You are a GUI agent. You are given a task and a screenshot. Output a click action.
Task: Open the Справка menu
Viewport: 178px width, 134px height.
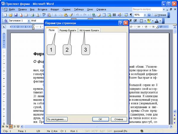tap(101, 10)
